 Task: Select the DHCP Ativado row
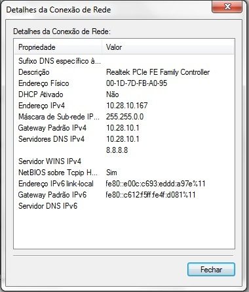(x=124, y=94)
